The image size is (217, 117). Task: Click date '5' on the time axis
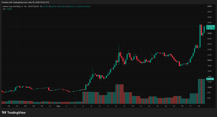(91, 106)
